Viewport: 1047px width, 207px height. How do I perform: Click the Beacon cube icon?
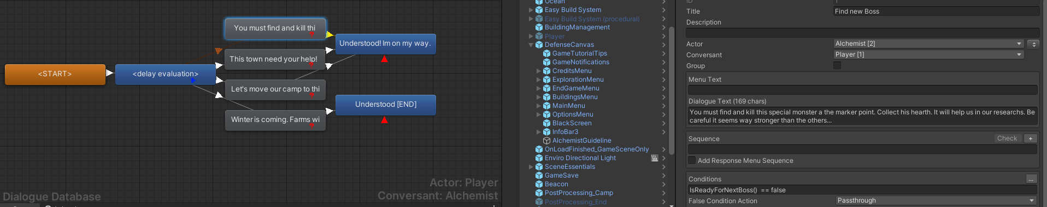tap(539, 184)
